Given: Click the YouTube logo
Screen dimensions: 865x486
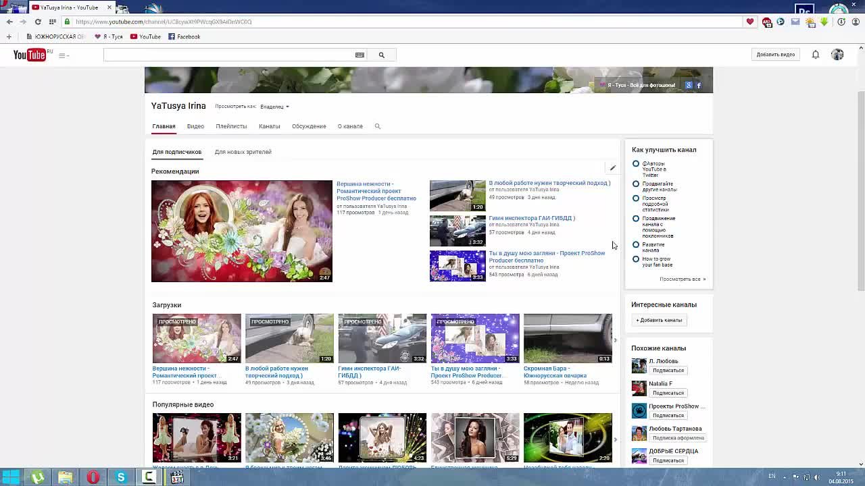Looking at the screenshot, I should [30, 55].
